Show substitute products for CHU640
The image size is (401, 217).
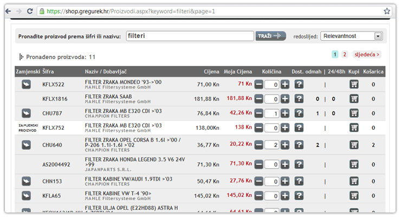point(26,145)
